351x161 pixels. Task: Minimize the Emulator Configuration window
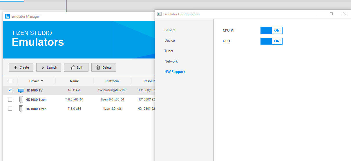[318, 14]
